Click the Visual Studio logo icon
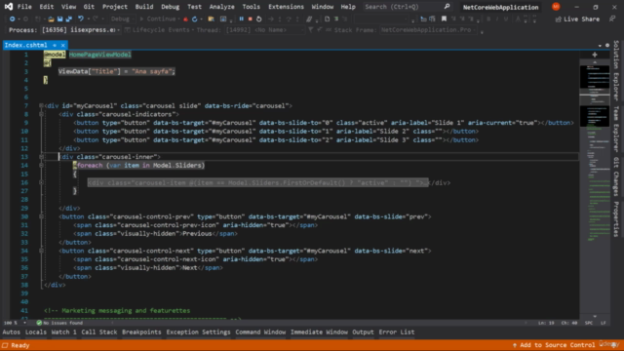This screenshot has height=351, width=624. click(x=9, y=7)
